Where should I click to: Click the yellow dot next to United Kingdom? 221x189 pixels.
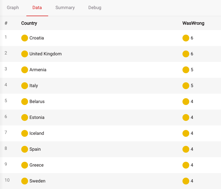(x=25, y=54)
